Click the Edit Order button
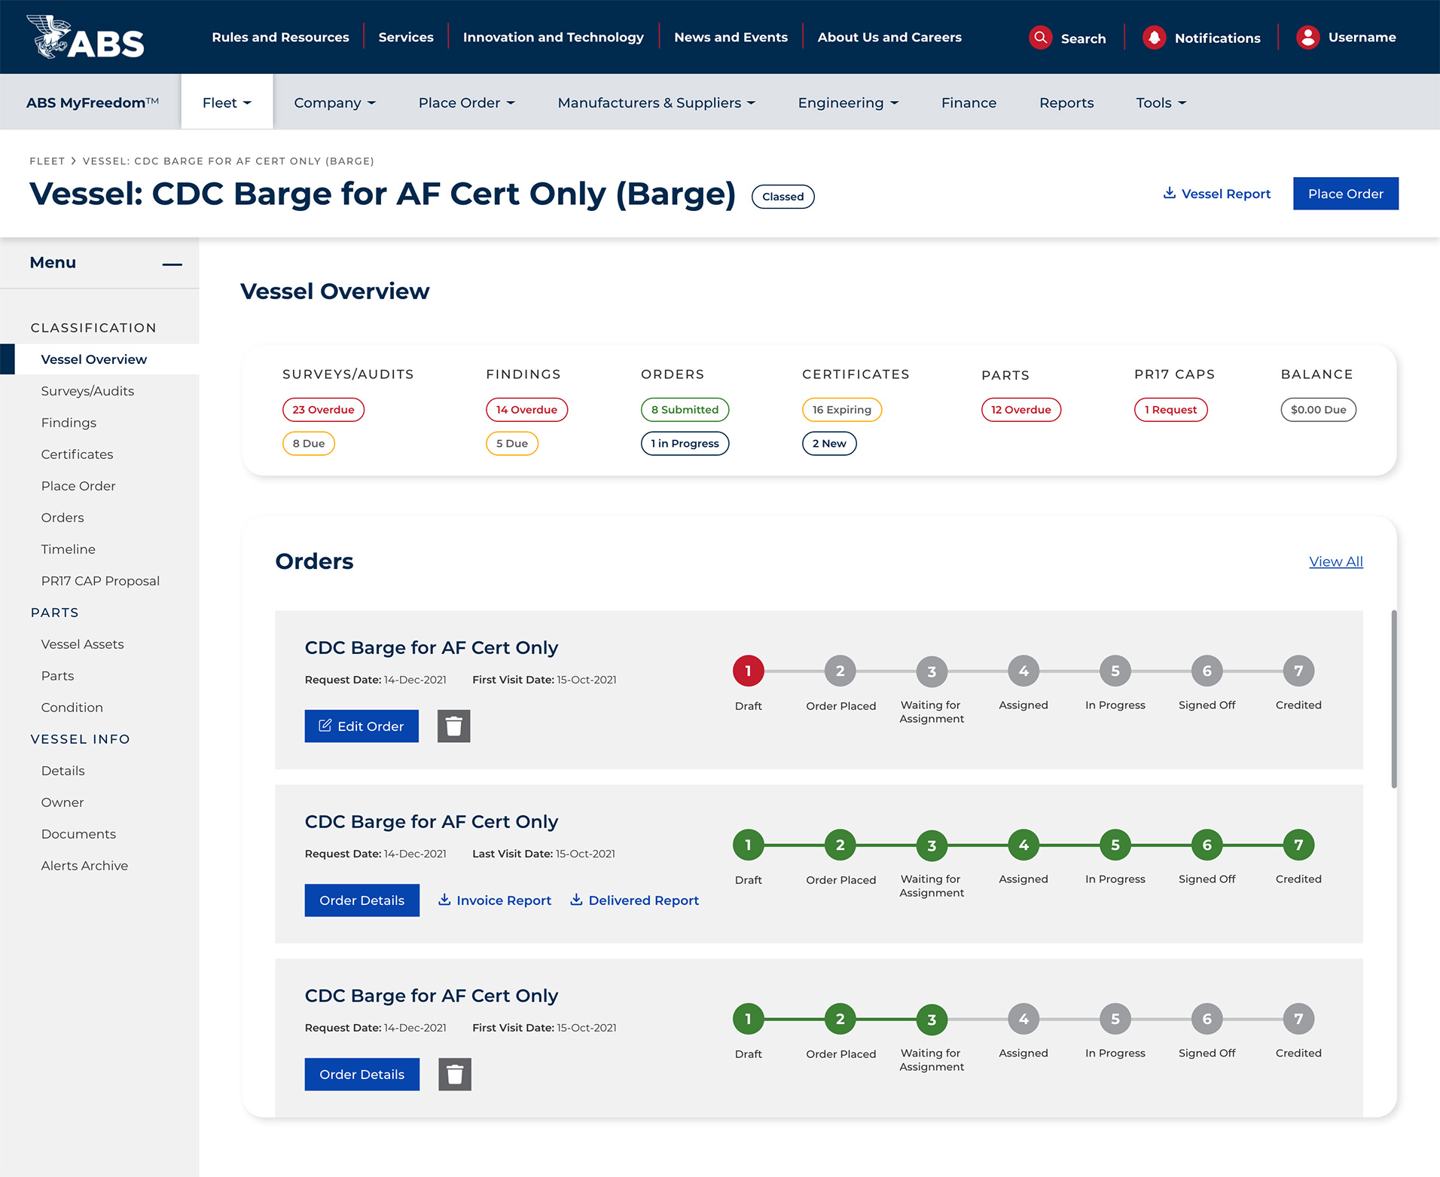 362,726
